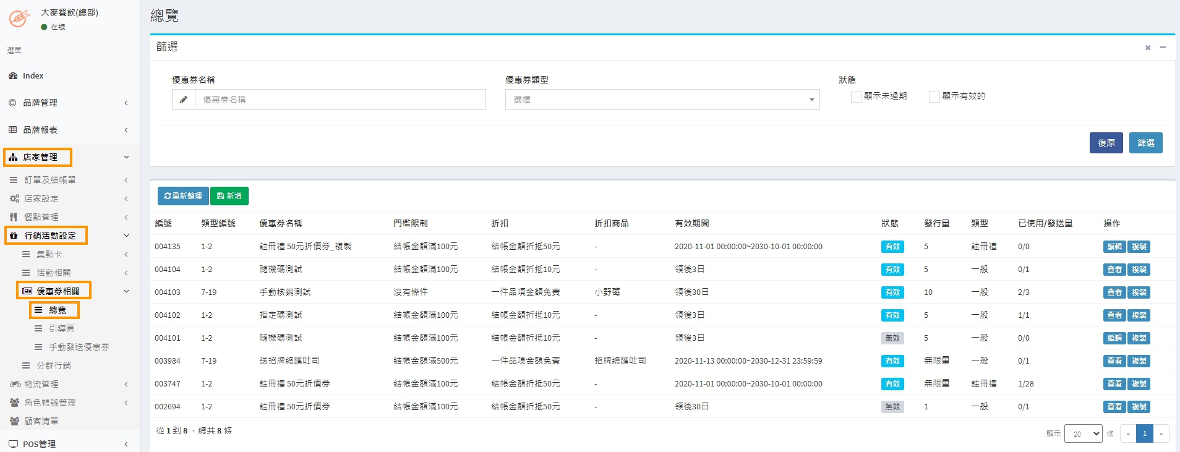Enable the 顯示有效的 checkbox
The width and height of the screenshot is (1180, 452).
point(934,96)
